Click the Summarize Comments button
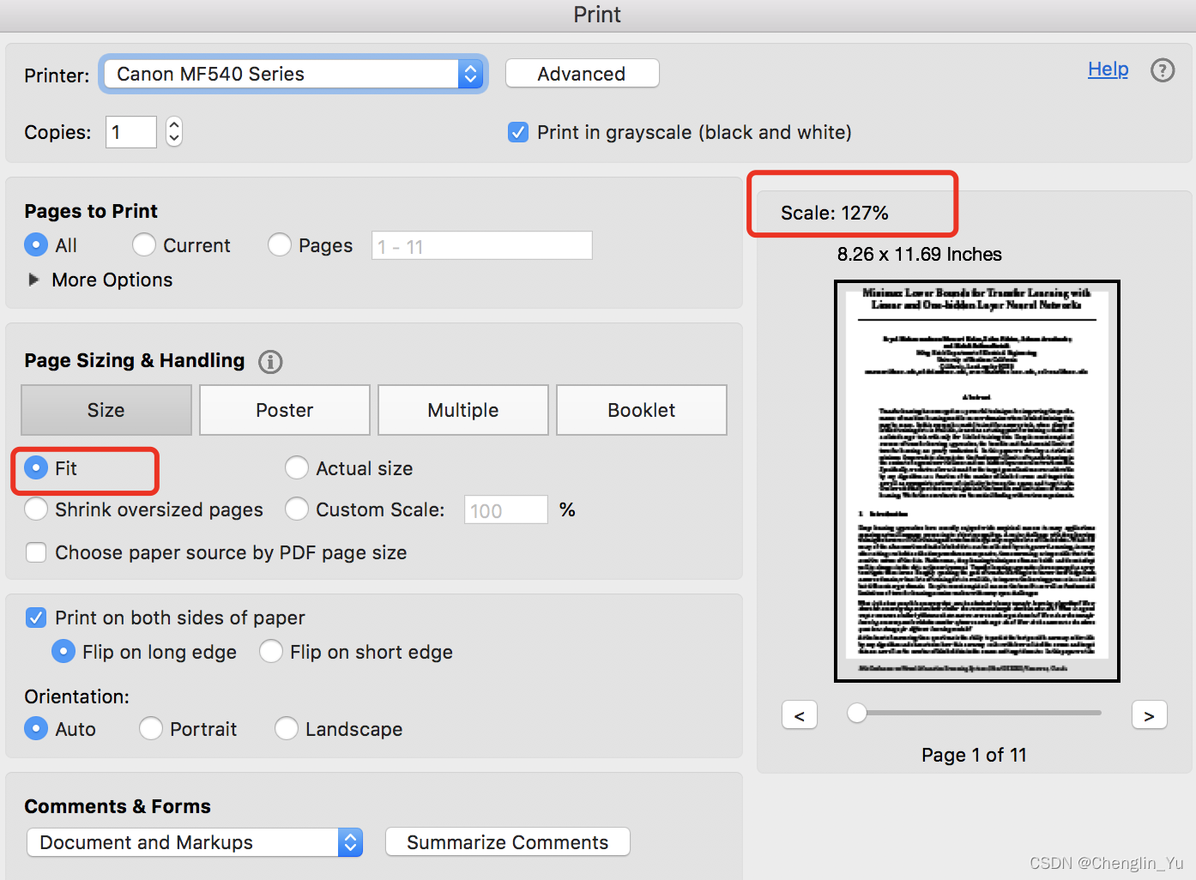This screenshot has width=1196, height=880. (x=508, y=842)
